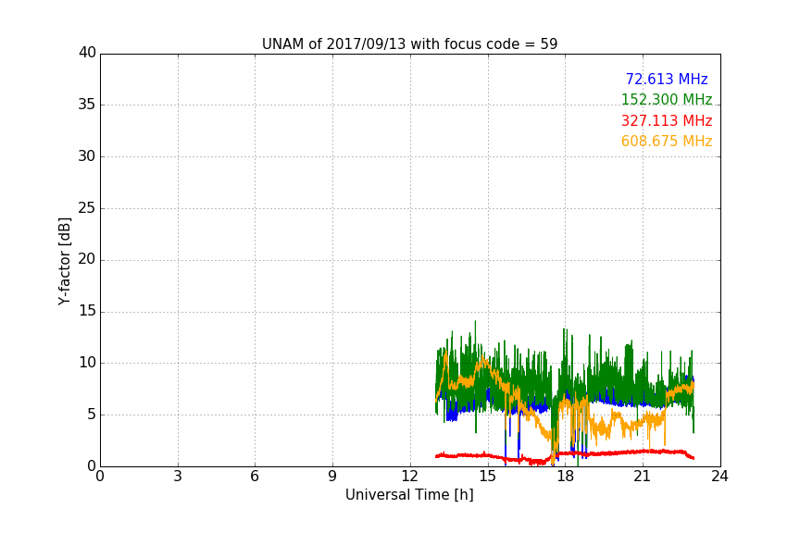The image size is (800, 533).
Task: Click the y-axis tick label "30"
Action: [87, 156]
